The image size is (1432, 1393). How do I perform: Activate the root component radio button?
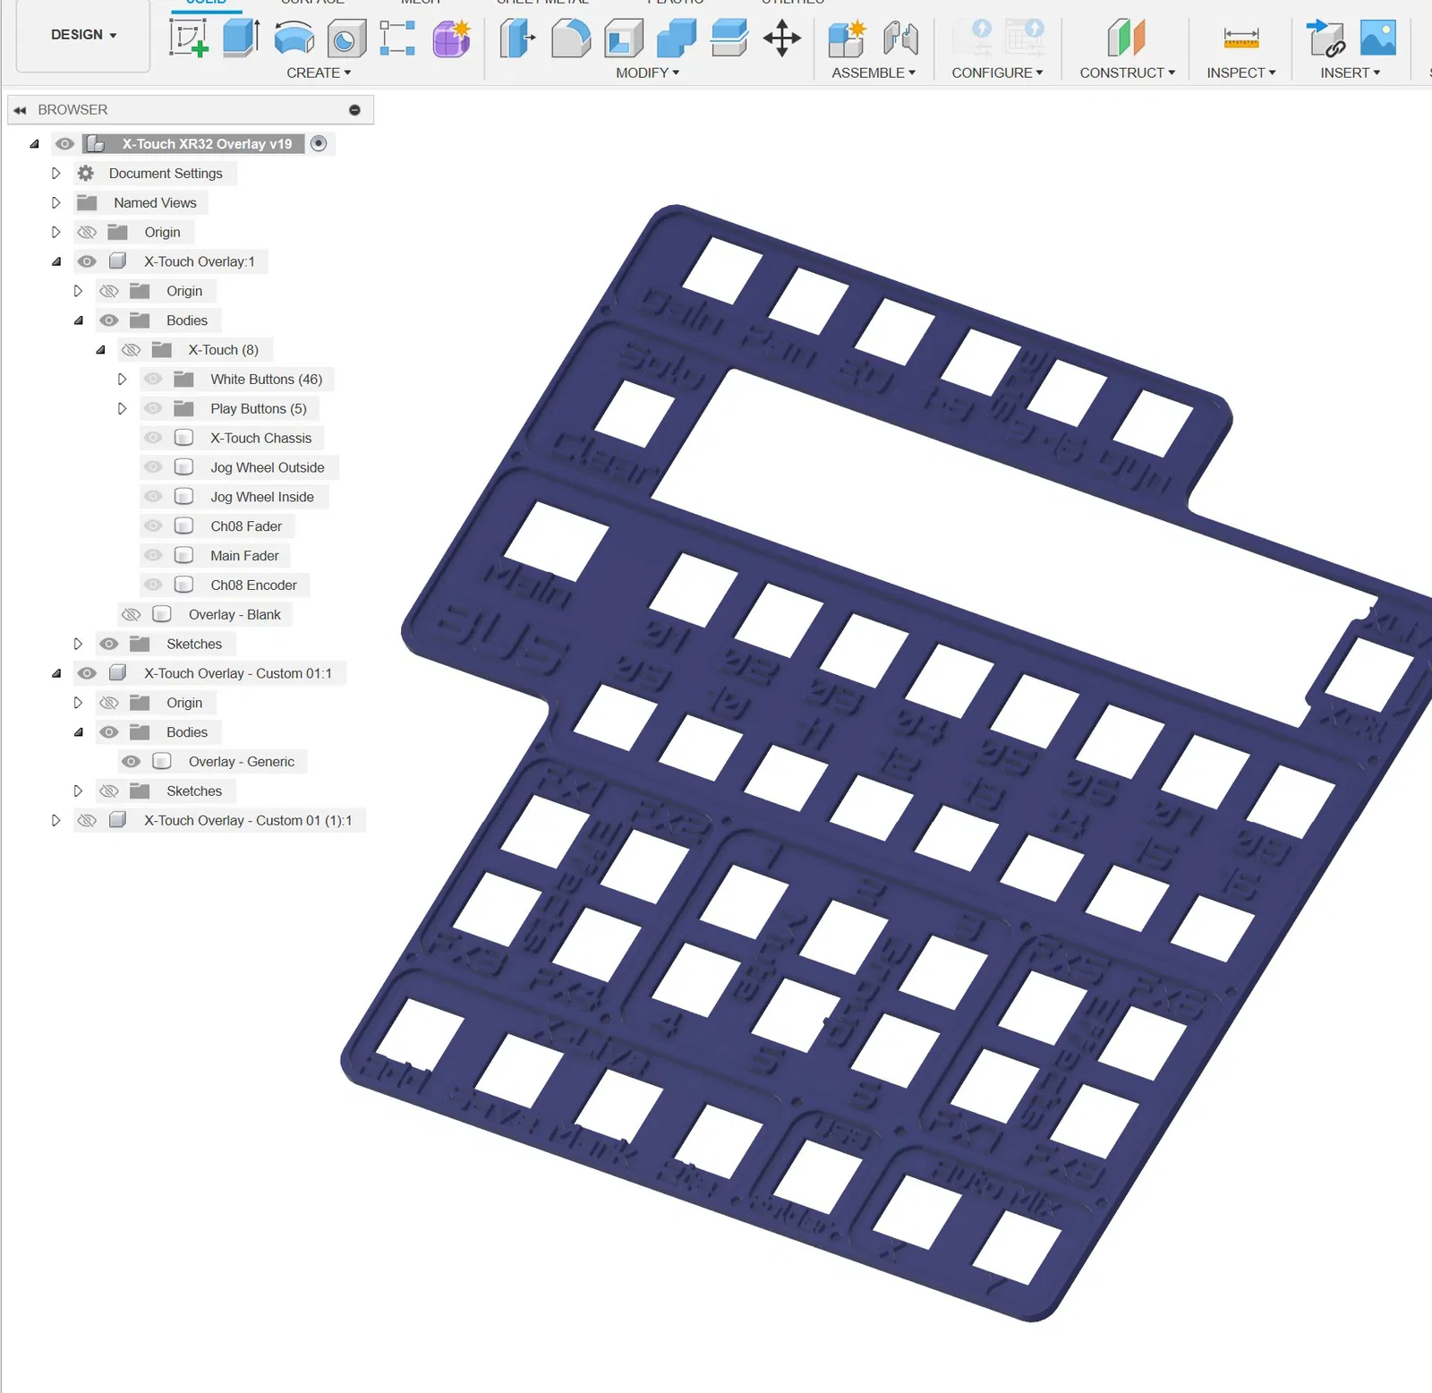click(319, 144)
